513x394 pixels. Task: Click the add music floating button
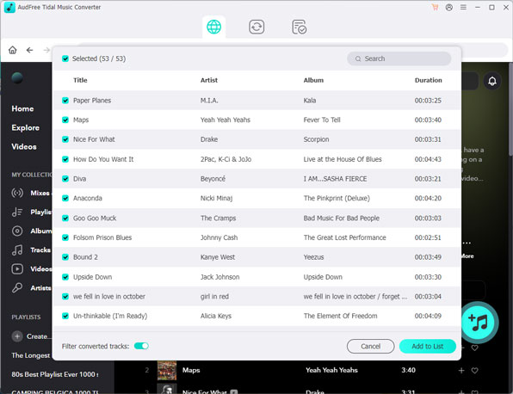[x=479, y=323]
